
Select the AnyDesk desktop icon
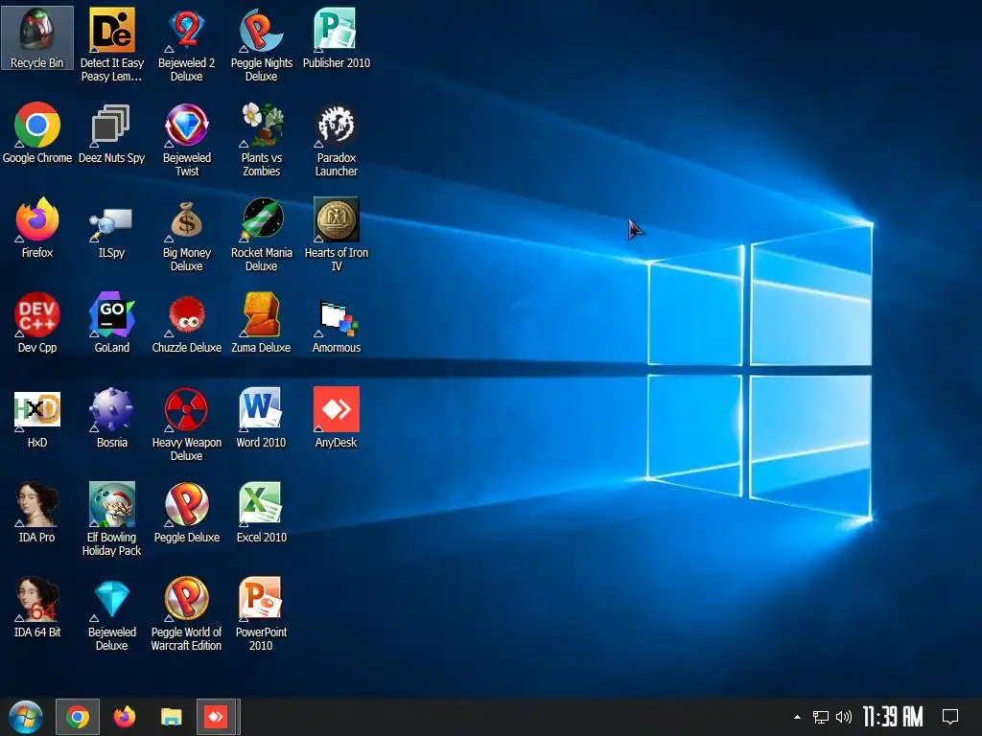(337, 418)
